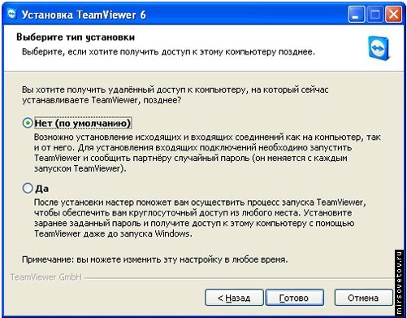407x318 pixels.
Task: Click the 'Нет (по умолчанию)' option label text
Action: (x=83, y=124)
